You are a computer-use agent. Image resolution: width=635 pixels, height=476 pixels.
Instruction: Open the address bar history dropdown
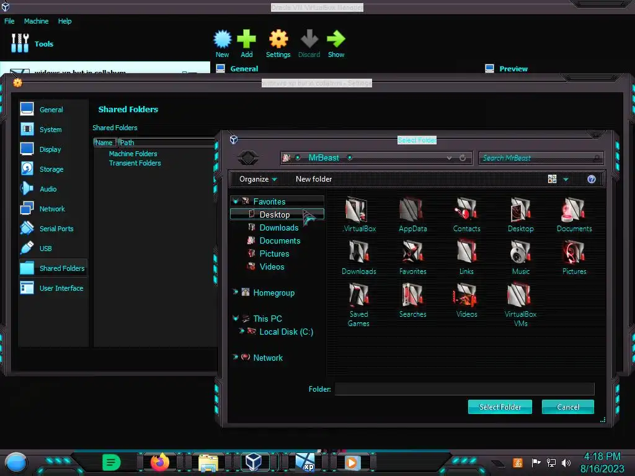coord(449,158)
